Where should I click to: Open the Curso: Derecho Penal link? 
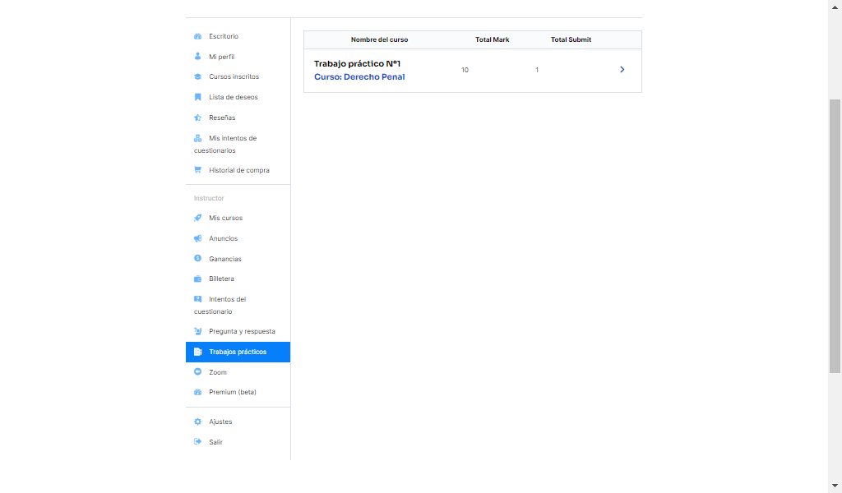coord(359,76)
